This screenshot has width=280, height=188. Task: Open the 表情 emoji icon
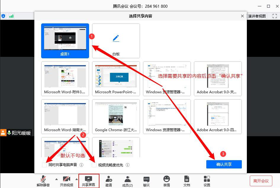pos(167,181)
